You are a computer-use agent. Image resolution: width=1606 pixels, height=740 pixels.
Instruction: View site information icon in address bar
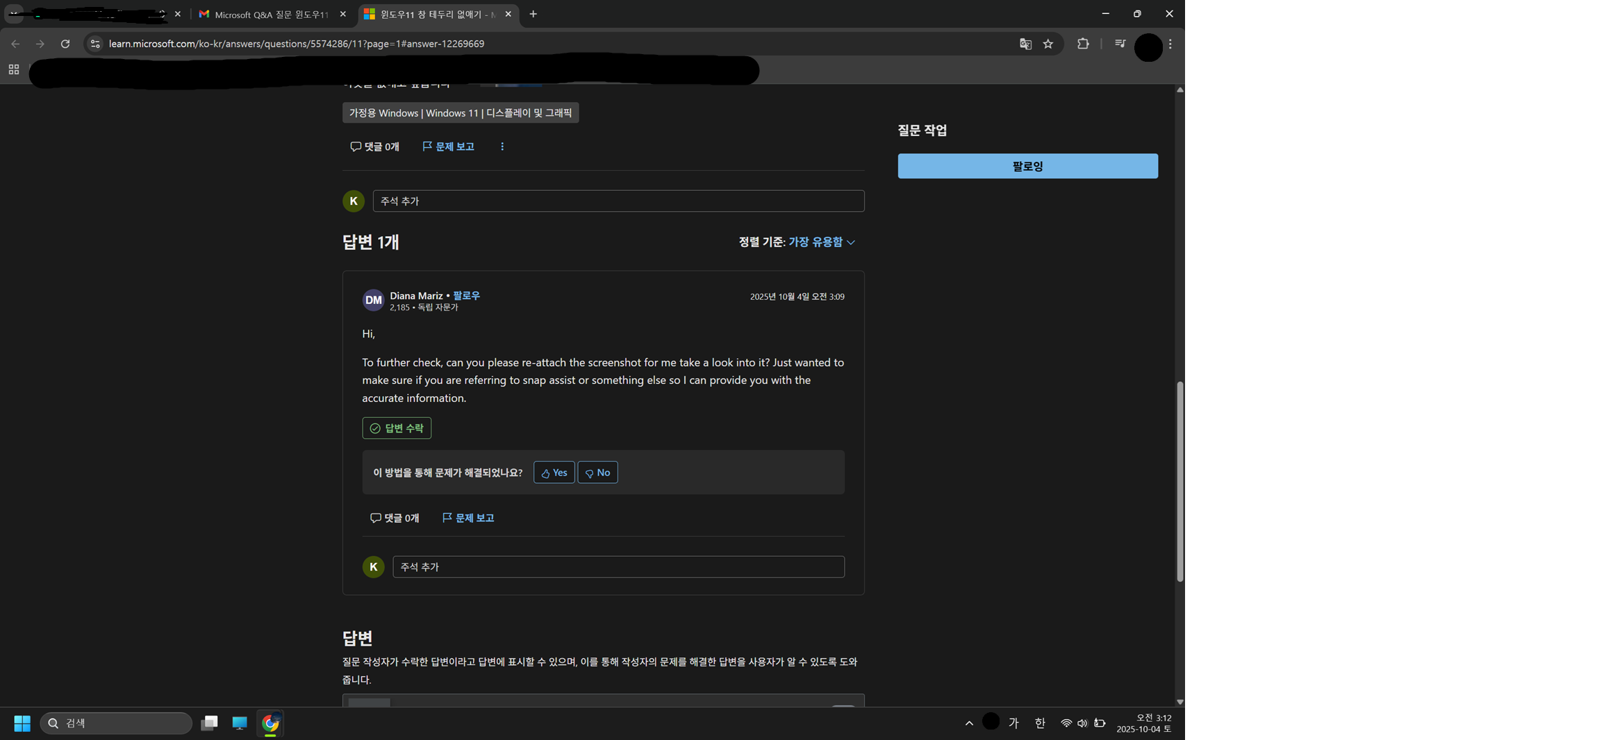click(96, 44)
